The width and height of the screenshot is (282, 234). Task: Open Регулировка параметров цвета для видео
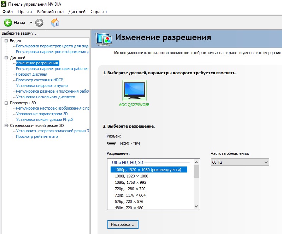[x=52, y=46]
